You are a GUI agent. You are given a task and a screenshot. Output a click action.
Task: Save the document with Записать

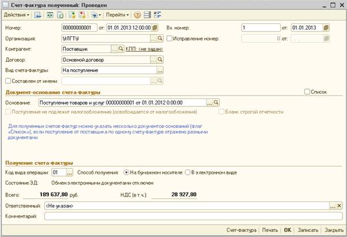click(x=308, y=230)
